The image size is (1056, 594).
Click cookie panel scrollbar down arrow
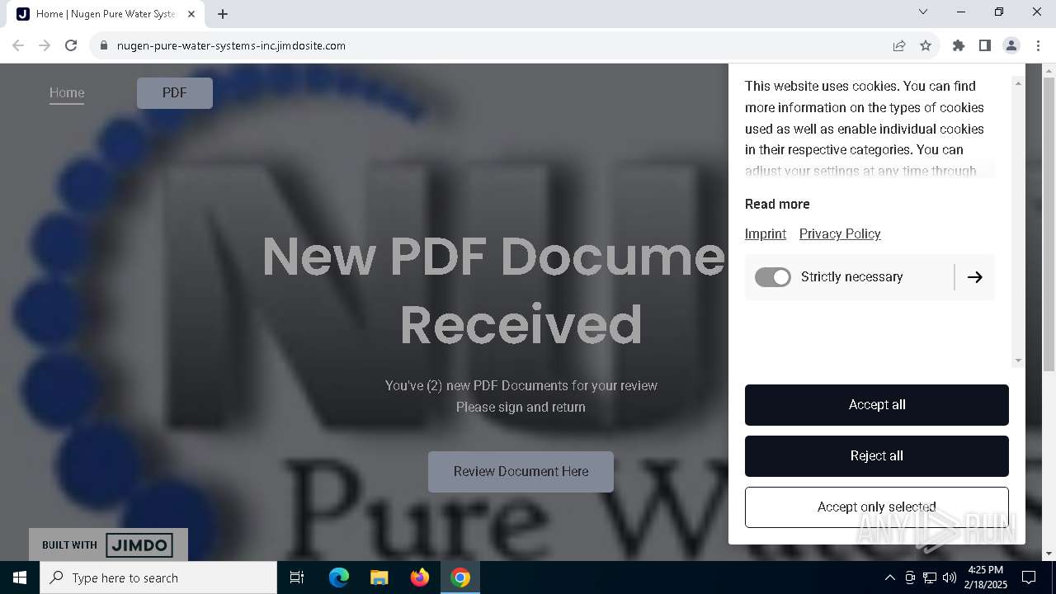[x=1018, y=361]
